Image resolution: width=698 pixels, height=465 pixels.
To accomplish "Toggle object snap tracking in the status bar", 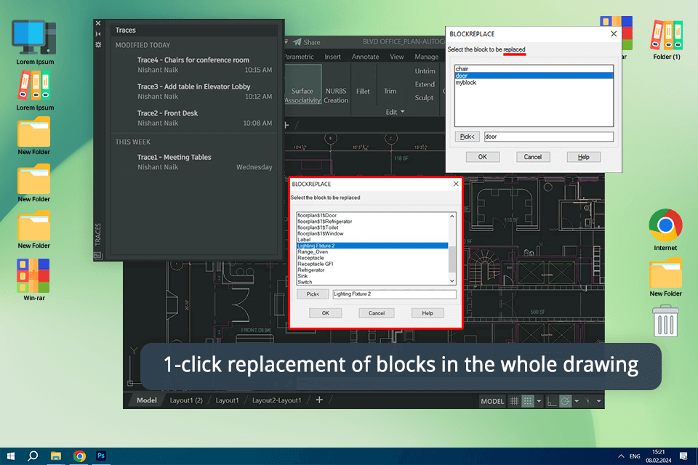I will 587,401.
